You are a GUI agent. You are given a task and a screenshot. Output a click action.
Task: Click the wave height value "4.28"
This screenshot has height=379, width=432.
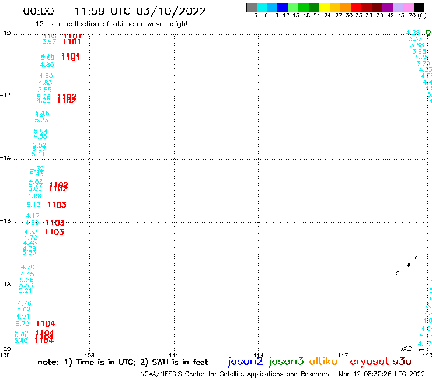[x=413, y=33]
